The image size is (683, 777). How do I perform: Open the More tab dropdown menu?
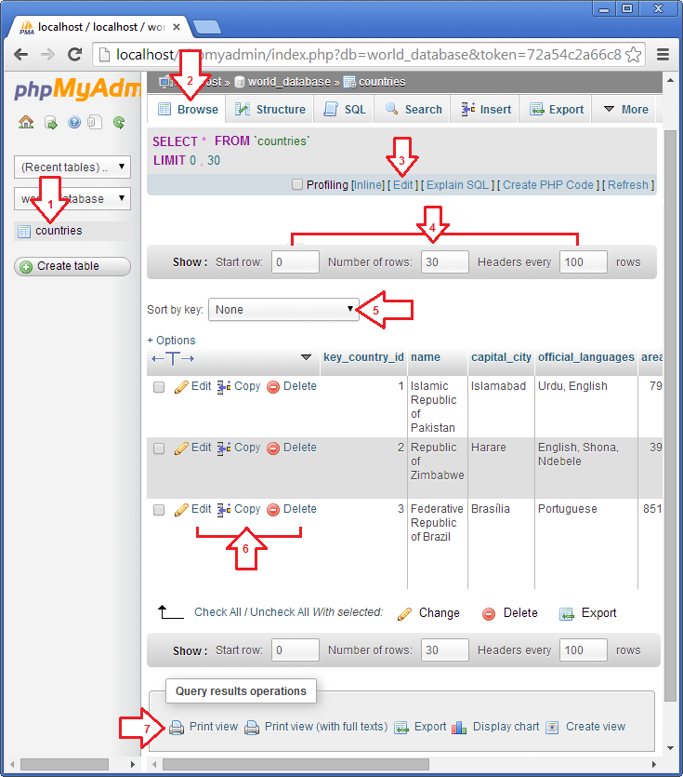click(x=624, y=110)
